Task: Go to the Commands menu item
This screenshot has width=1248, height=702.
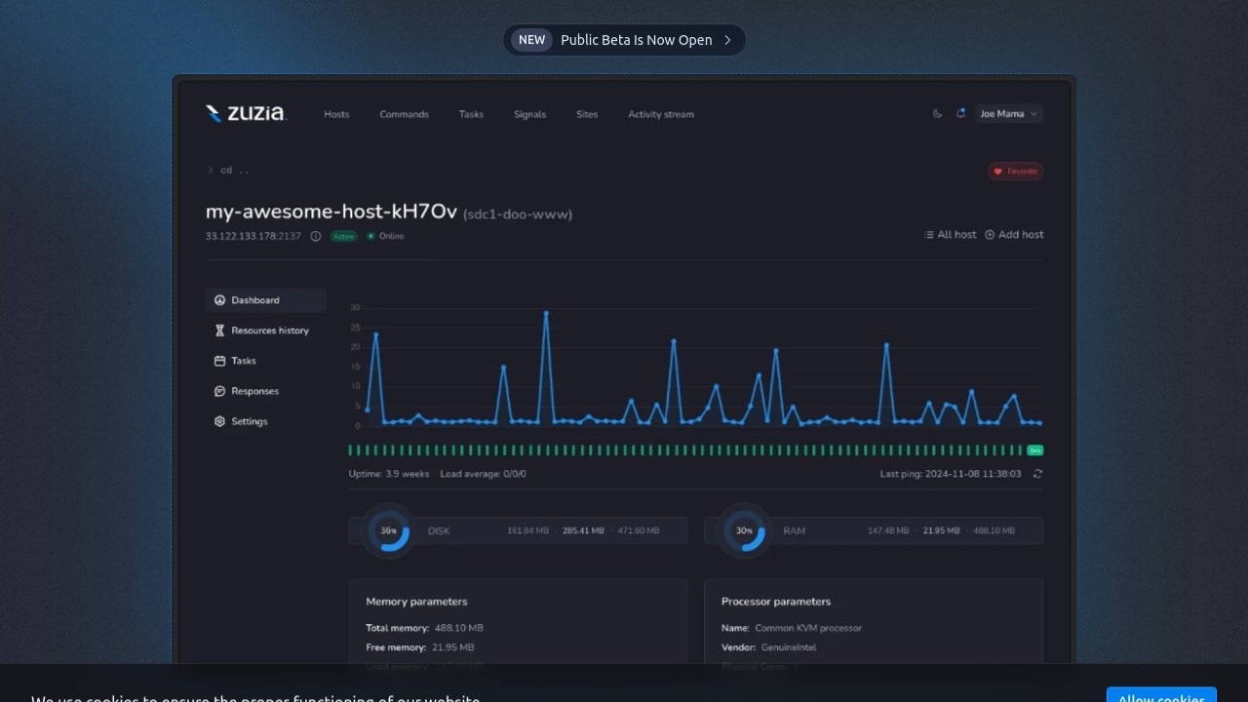Action: point(404,115)
